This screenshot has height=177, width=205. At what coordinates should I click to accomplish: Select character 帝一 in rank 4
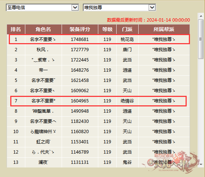click(43, 70)
